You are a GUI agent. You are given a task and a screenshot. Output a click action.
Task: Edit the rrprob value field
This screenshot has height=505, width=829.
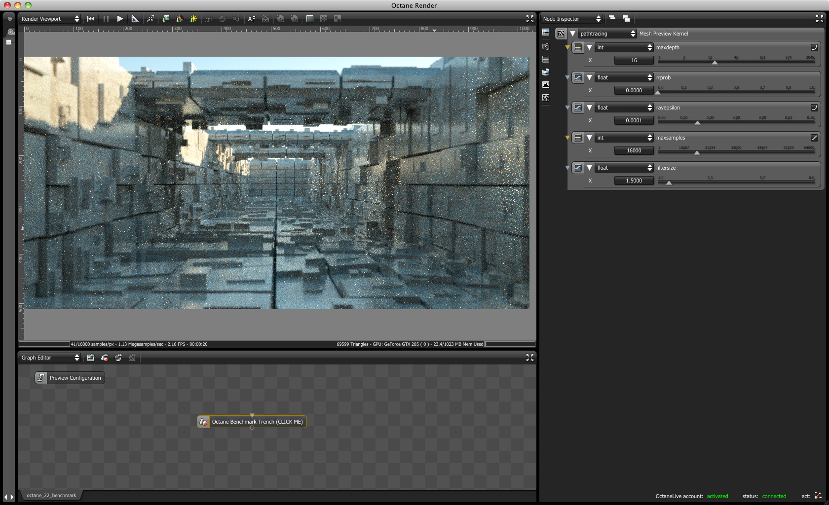[x=634, y=90]
